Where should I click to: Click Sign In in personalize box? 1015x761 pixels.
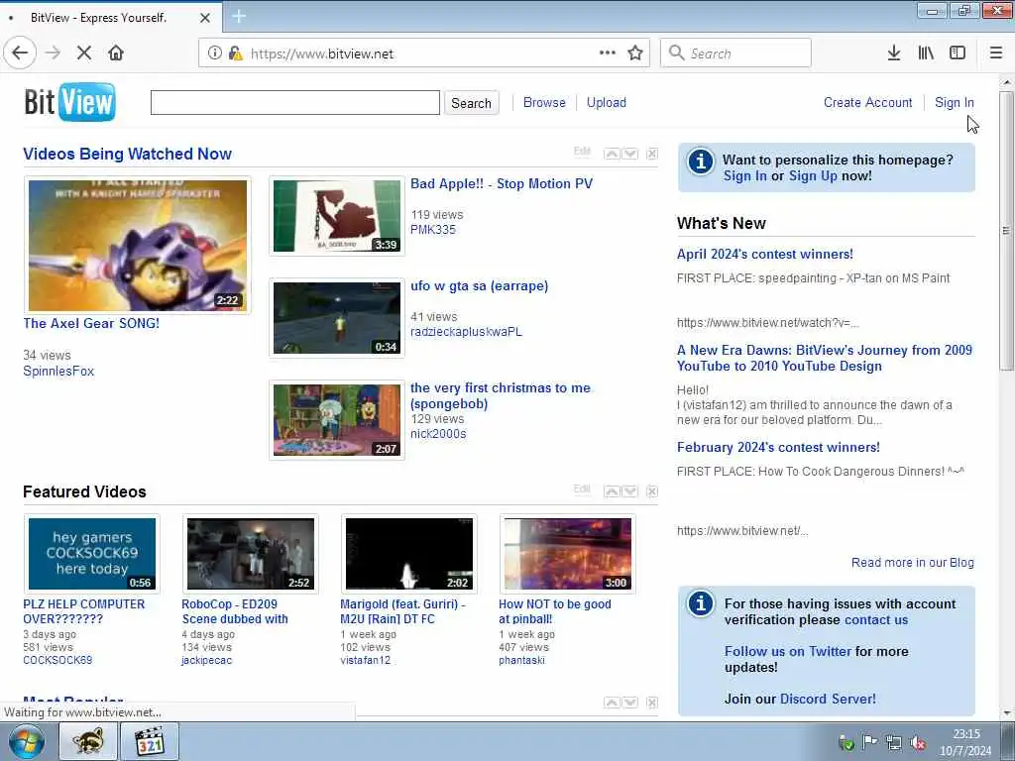coord(745,176)
